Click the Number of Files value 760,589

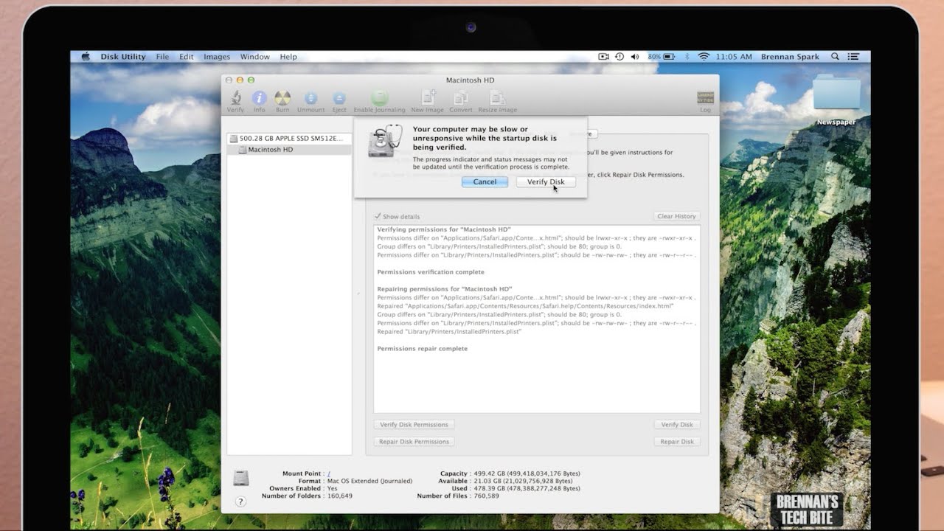(485, 496)
